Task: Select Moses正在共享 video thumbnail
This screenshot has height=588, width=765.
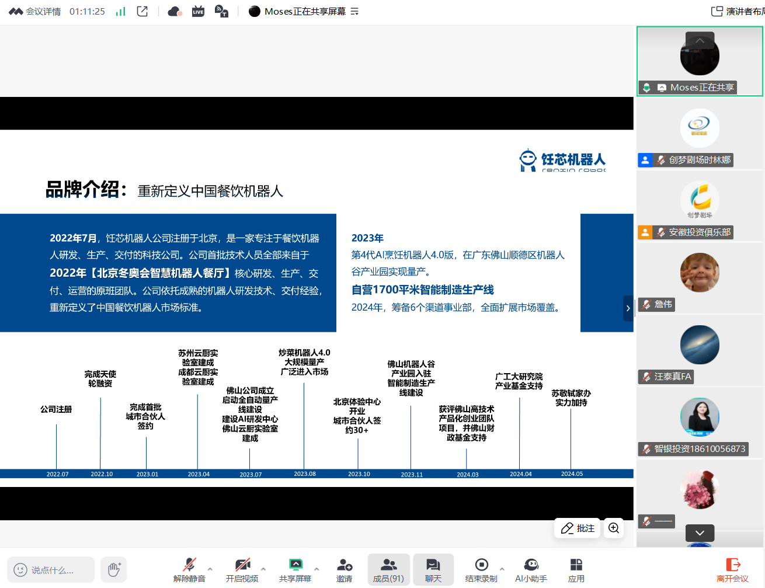Action: pyautogui.click(x=700, y=61)
